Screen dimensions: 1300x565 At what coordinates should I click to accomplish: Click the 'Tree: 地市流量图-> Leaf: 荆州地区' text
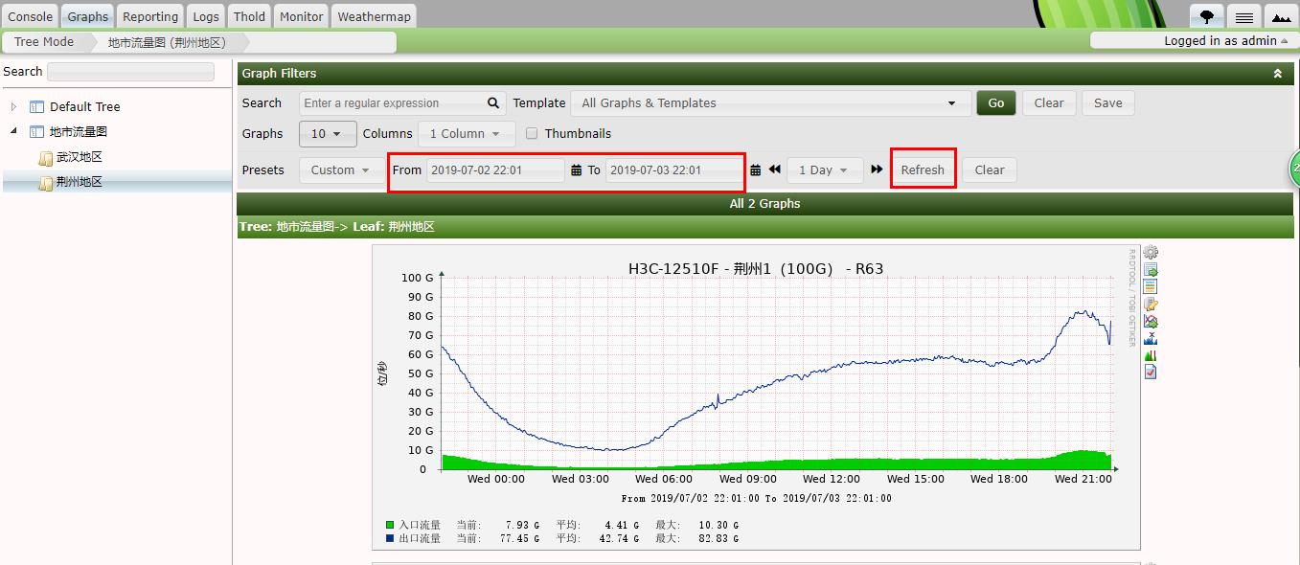coord(337,227)
